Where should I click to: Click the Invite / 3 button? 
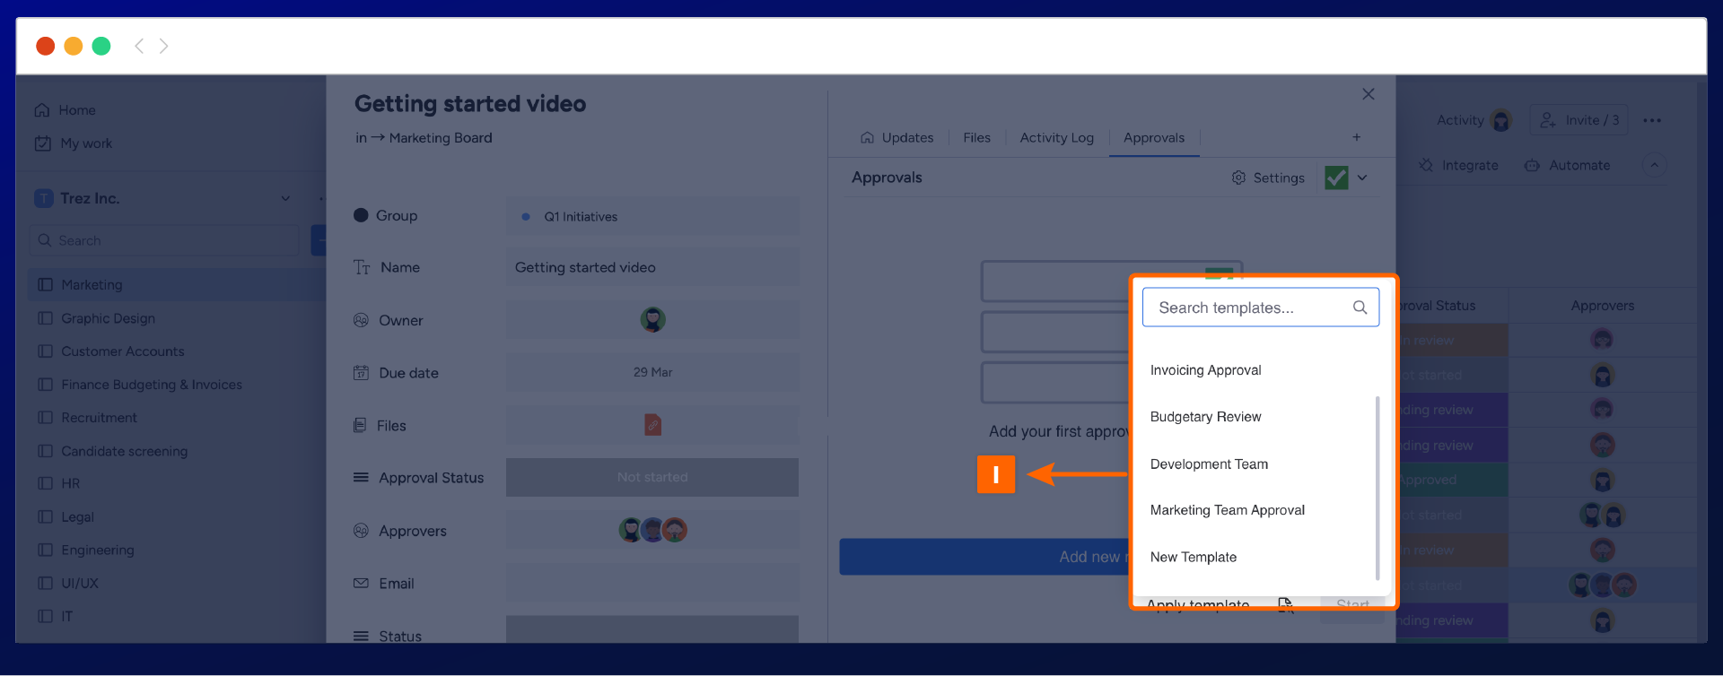coord(1579,120)
